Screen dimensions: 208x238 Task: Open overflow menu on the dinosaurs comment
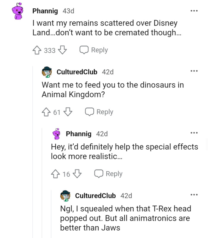point(194,71)
